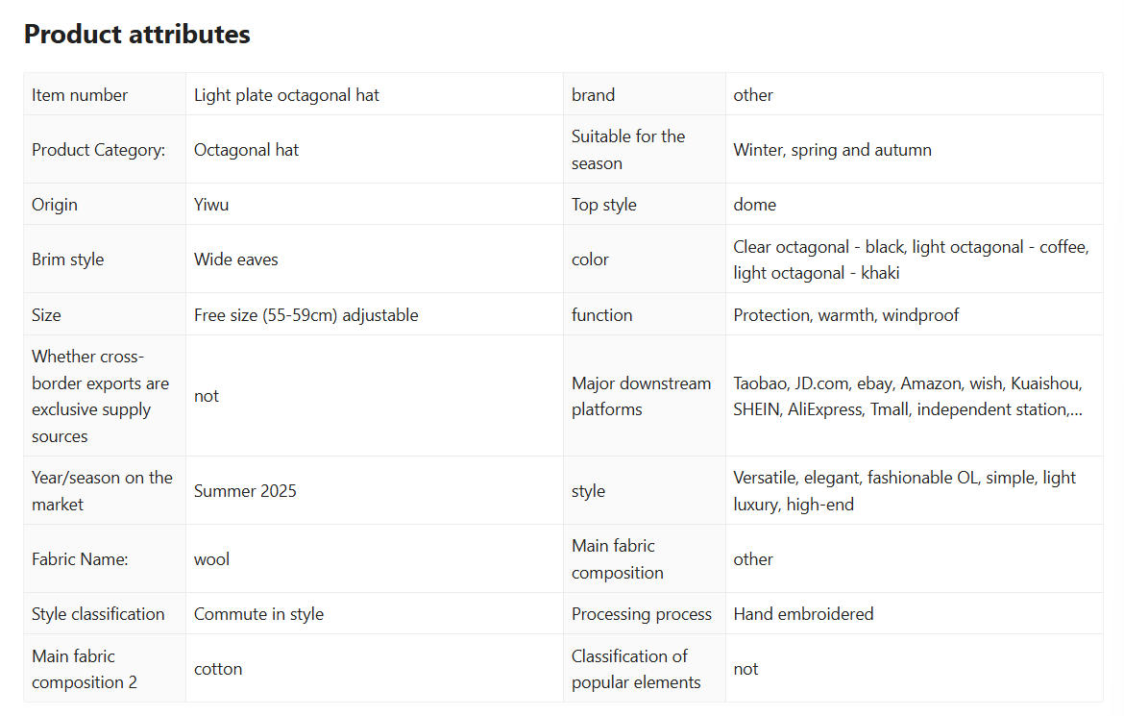Click the Product attributes heading
The image size is (1124, 716).
pyautogui.click(x=136, y=35)
